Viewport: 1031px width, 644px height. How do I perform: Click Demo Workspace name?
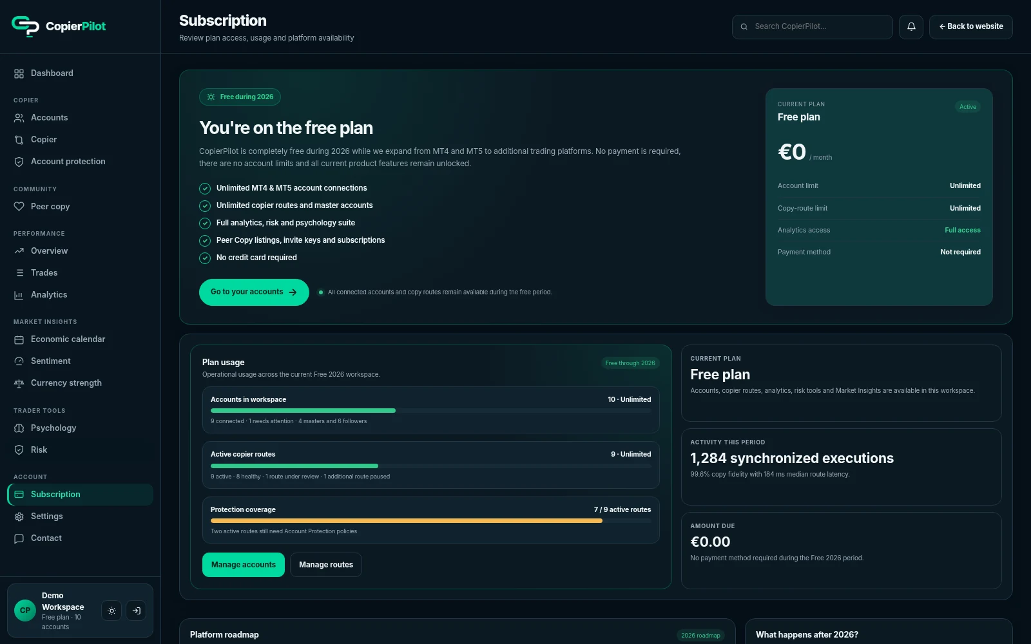coord(63,601)
